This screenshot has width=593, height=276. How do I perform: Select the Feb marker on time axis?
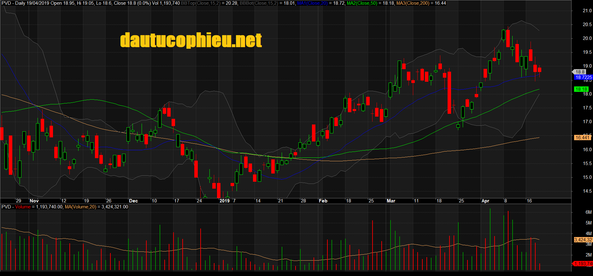point(323,201)
